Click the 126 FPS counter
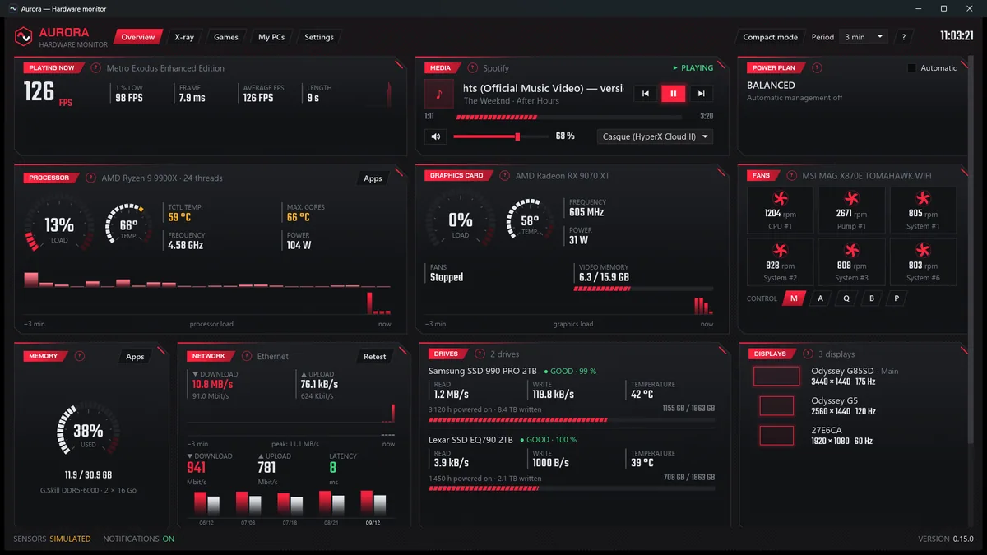The image size is (987, 555). click(48, 91)
